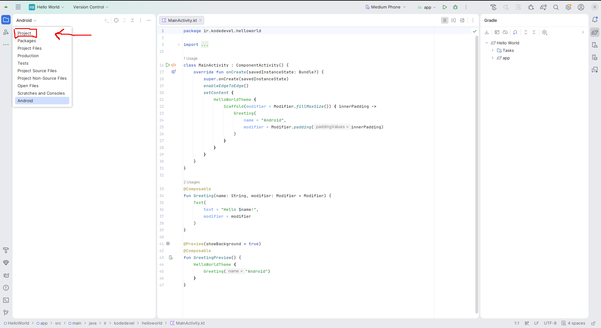Image resolution: width=601 pixels, height=328 pixels.
Task: Open Gradle build settings gear icon
Action: point(545,32)
